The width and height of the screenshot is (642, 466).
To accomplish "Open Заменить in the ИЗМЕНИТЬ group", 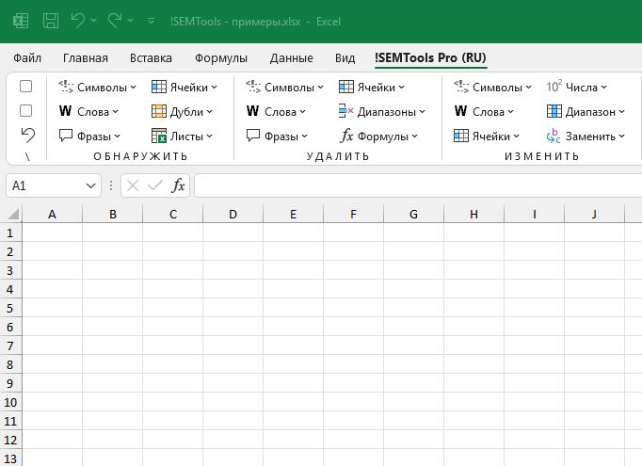I will [x=586, y=136].
